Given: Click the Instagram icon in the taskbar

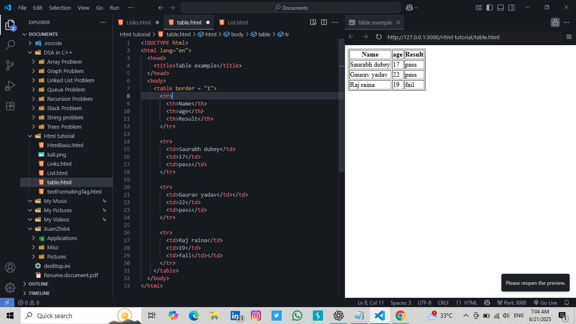Looking at the screenshot, I should 256,315.
